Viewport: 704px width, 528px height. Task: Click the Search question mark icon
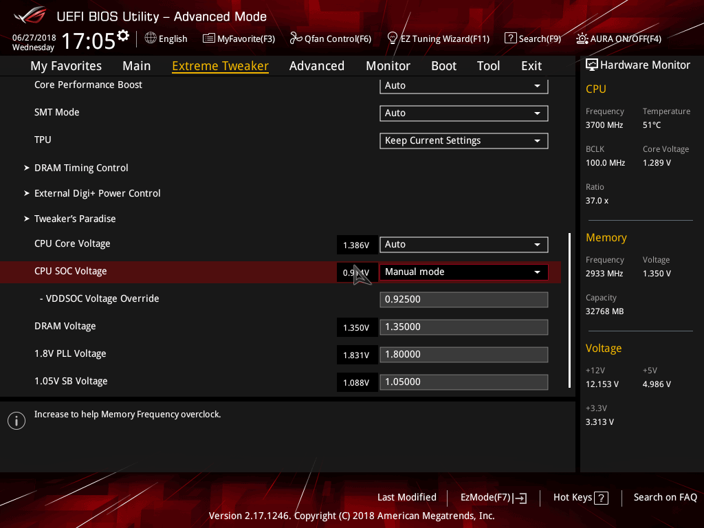pos(511,38)
